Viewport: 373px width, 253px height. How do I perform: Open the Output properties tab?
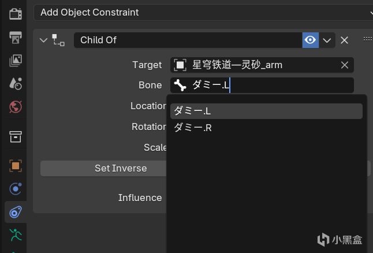click(x=15, y=38)
